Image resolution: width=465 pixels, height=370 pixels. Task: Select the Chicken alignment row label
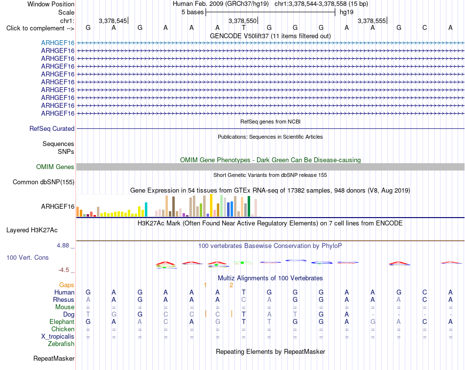[63, 329]
